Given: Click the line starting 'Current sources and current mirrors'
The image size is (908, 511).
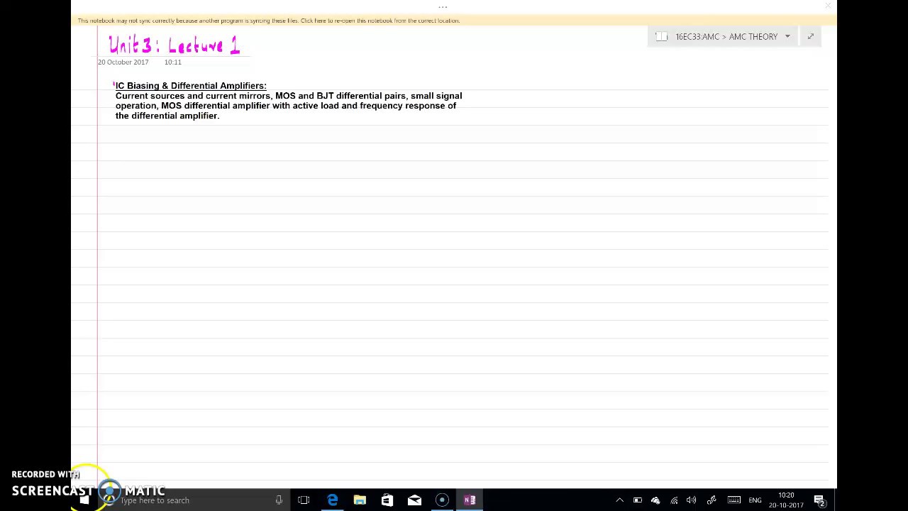Looking at the screenshot, I should click(x=289, y=96).
